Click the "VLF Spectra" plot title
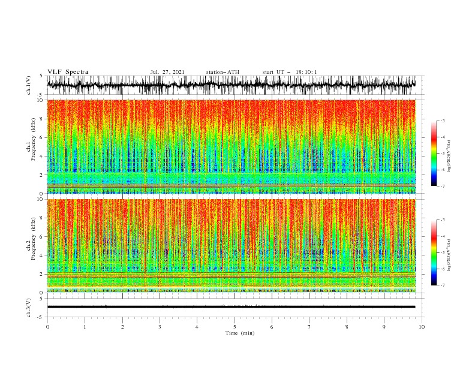Screen dimensions: 475x367 [x=68, y=72]
